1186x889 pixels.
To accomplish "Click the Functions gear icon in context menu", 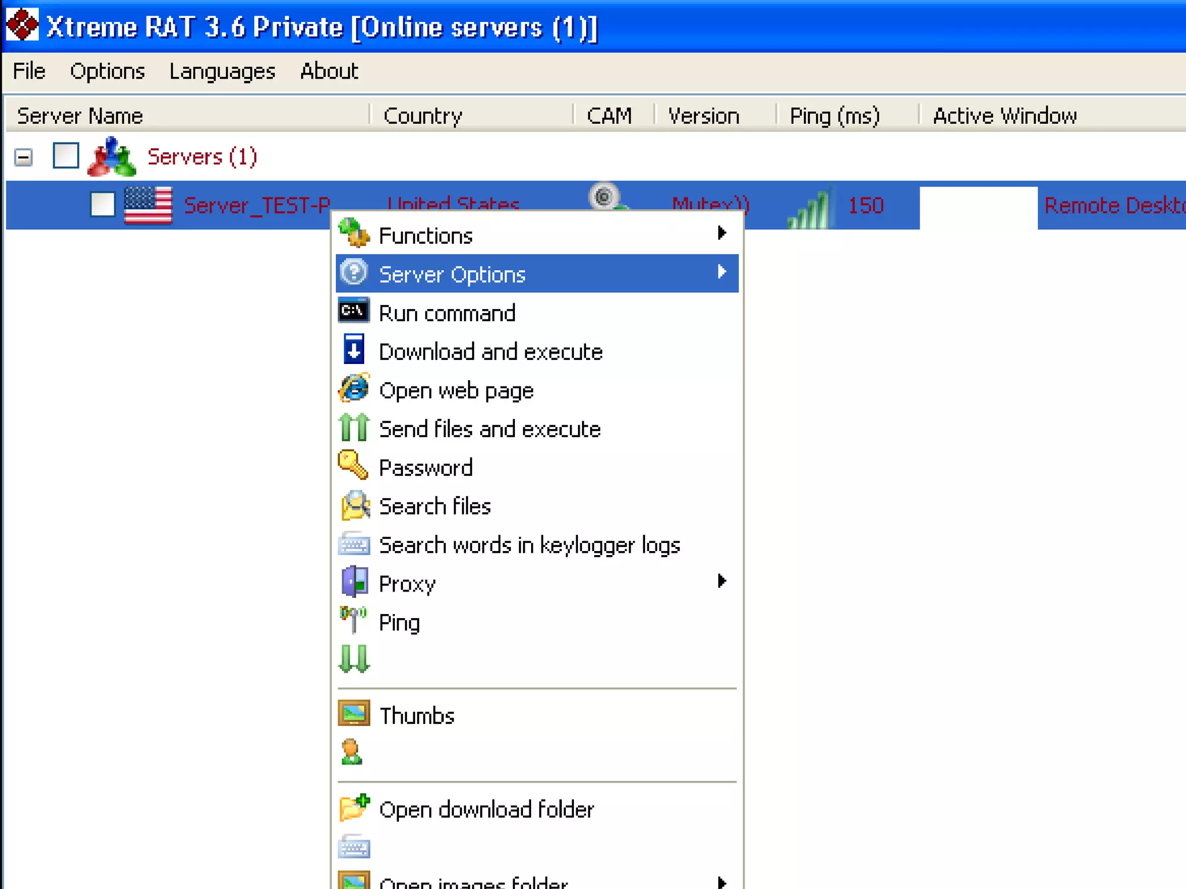I will click(x=353, y=233).
